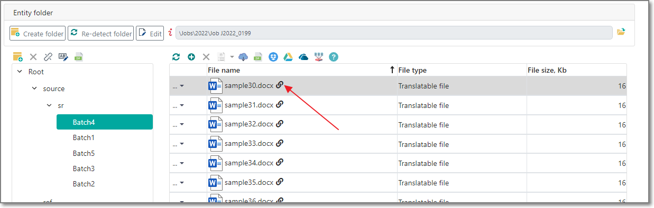654x208 pixels.
Task: Click the Dropbox icon
Action: (273, 57)
